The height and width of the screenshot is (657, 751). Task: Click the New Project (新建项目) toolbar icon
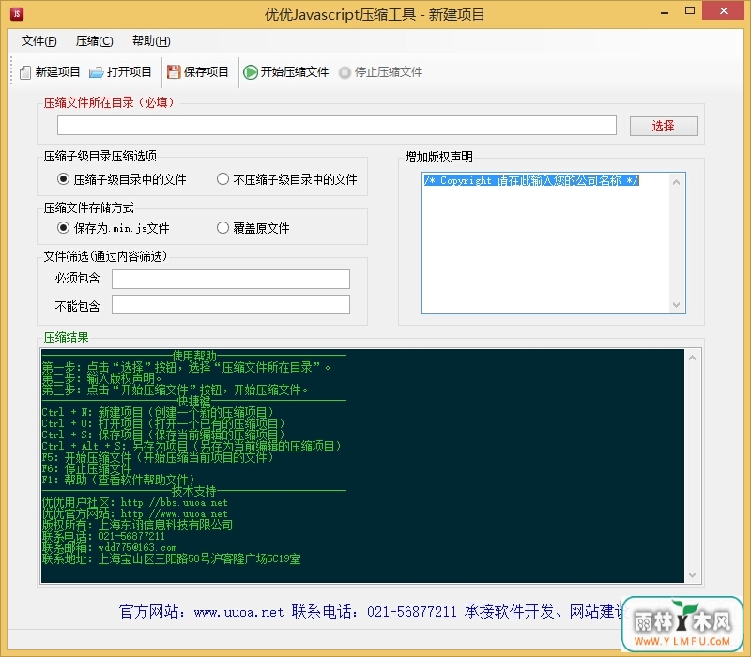click(25, 72)
